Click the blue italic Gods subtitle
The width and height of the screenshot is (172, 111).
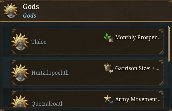[x=30, y=15]
